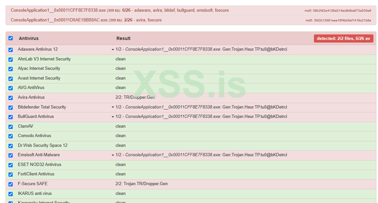Click the FortiClient Antivirus name
The width and height of the screenshot is (378, 203).
(x=36, y=174)
